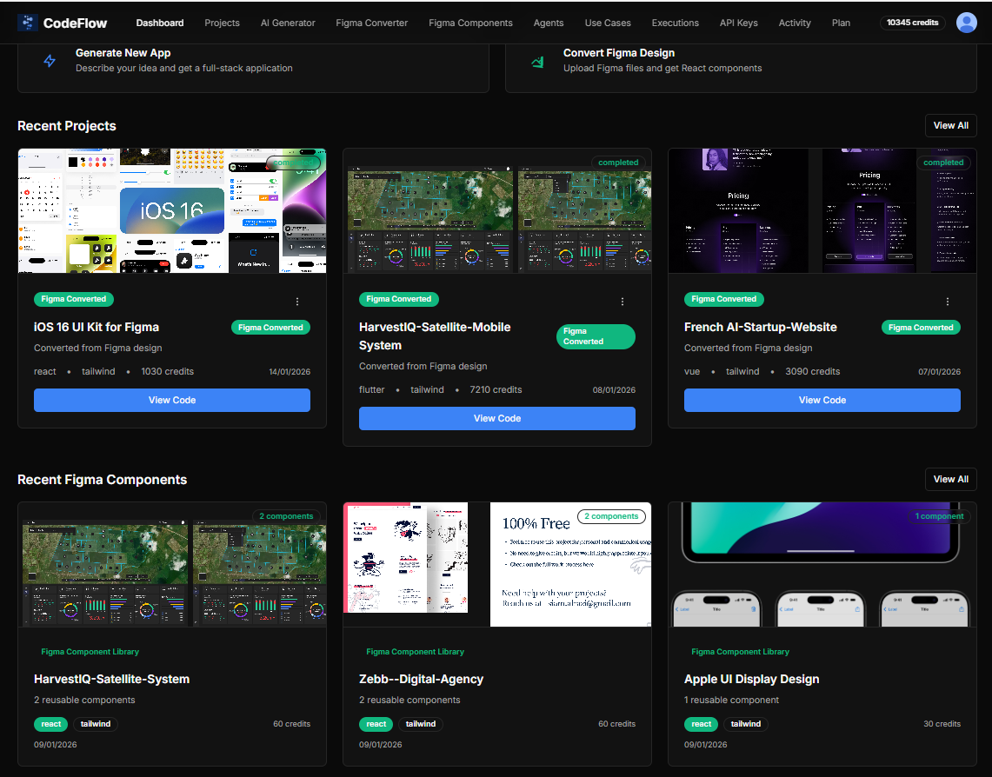This screenshot has width=992, height=777.
Task: Open Figma Components in navigation
Action: (x=470, y=23)
